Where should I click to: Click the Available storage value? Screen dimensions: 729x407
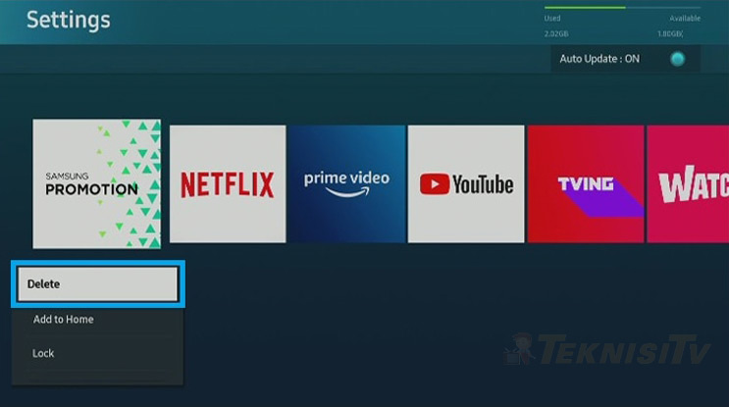point(670,34)
